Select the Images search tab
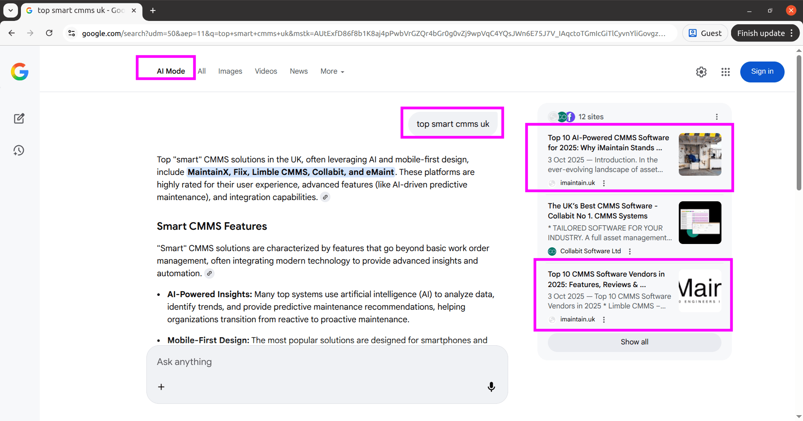Screen dimensions: 803x421 [x=230, y=71]
